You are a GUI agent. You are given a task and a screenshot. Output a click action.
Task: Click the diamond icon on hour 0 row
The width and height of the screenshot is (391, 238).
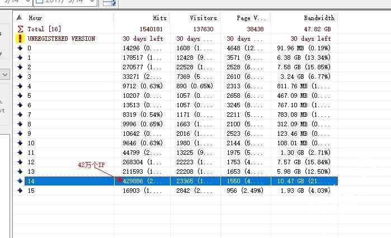(20, 48)
